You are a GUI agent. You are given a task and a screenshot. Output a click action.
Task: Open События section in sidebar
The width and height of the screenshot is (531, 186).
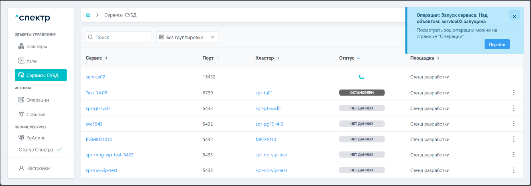tap(36, 114)
